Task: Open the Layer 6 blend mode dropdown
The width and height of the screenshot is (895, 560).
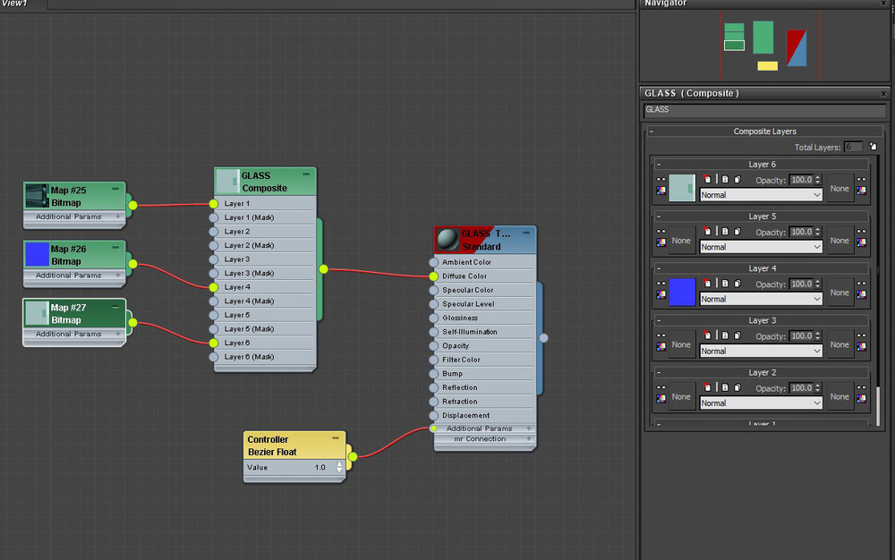Action: [760, 195]
